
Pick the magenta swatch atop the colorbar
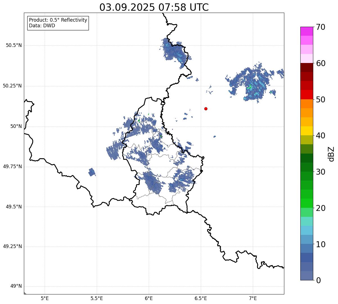307,31
